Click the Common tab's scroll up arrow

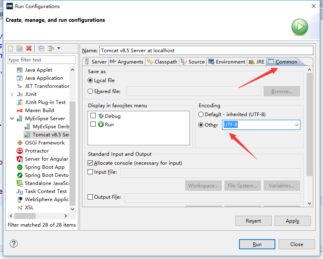[309, 70]
